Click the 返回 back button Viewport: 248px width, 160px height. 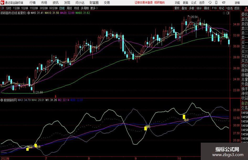(237, 8)
